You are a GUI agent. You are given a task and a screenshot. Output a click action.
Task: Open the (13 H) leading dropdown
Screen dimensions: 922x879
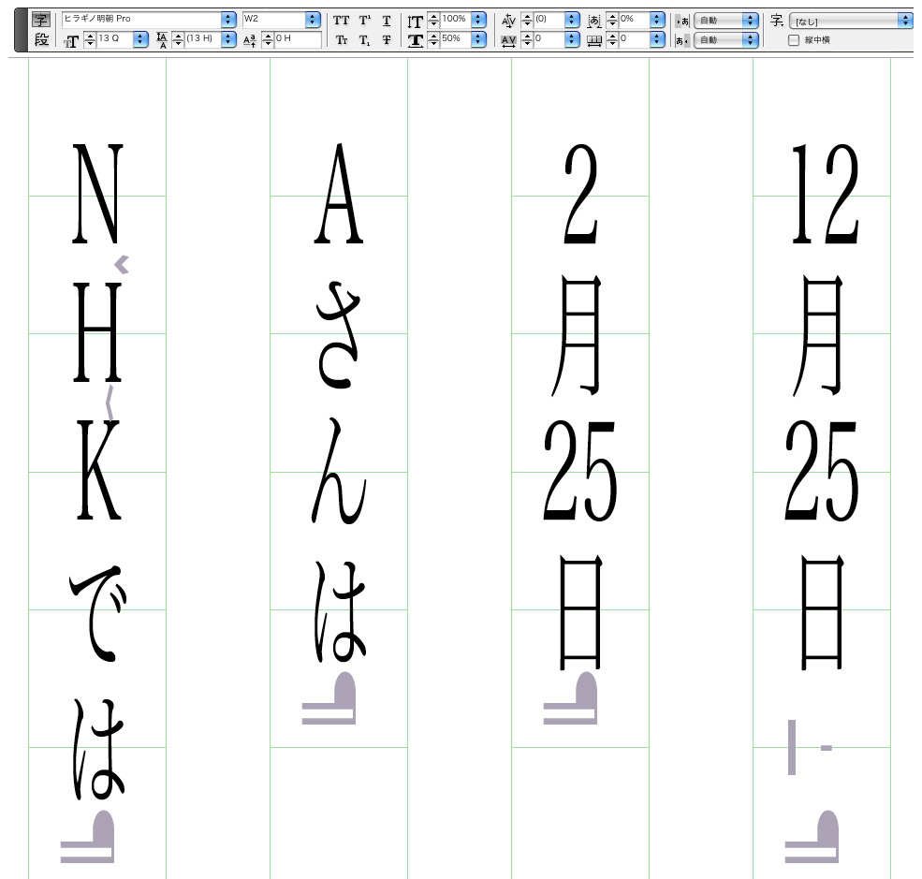(228, 39)
